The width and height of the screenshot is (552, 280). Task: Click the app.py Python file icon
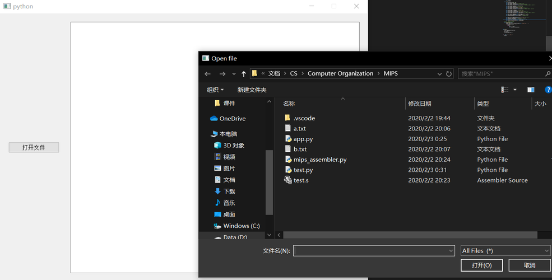point(288,138)
